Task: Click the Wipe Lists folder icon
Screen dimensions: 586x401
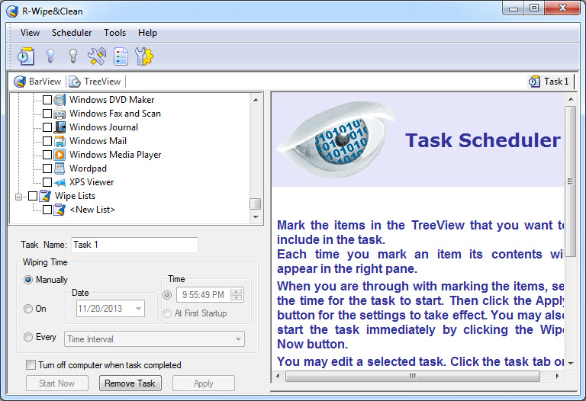Action: click(x=45, y=196)
